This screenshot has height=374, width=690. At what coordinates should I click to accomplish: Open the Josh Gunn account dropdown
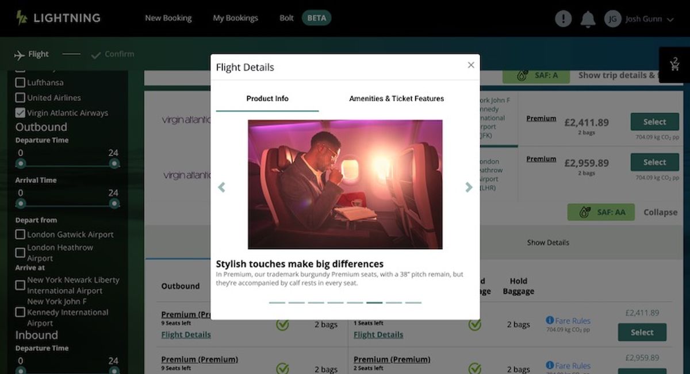[644, 18]
